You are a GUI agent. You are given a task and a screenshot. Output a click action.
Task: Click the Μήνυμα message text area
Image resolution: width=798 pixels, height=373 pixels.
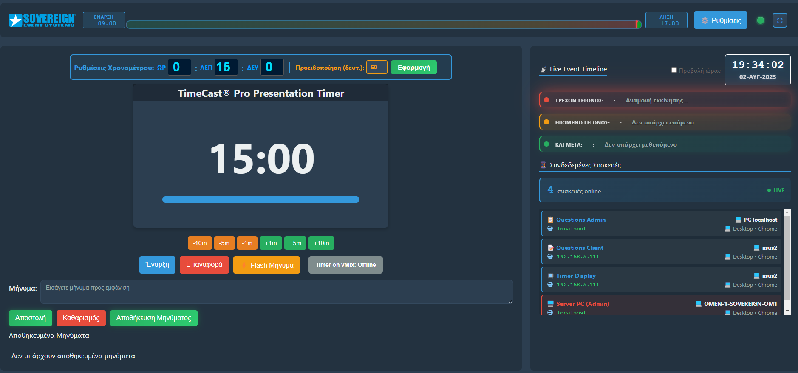click(x=276, y=291)
